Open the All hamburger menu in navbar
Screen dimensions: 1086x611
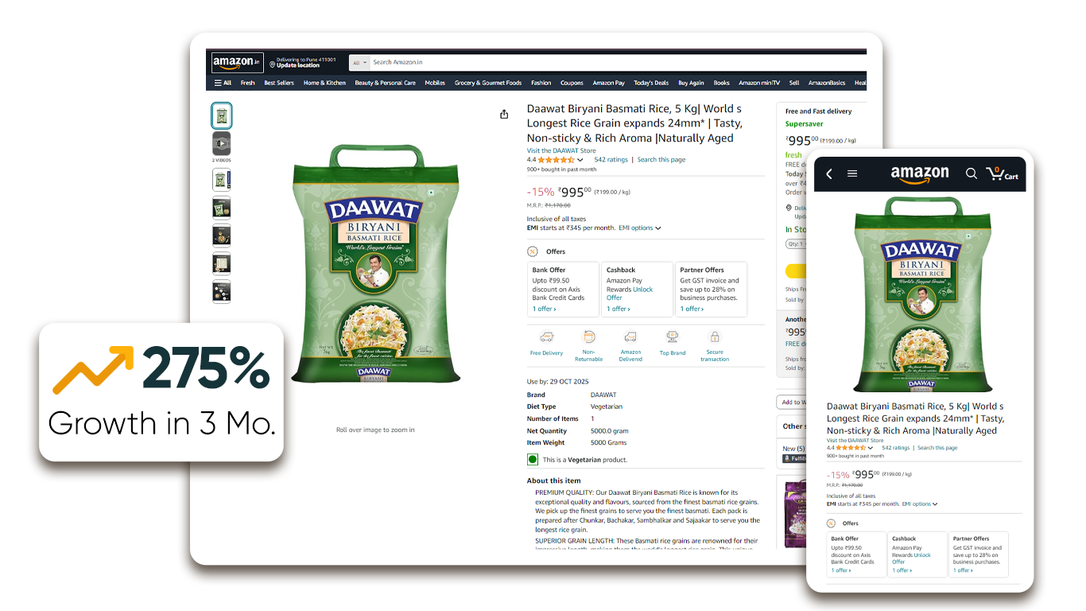click(223, 83)
